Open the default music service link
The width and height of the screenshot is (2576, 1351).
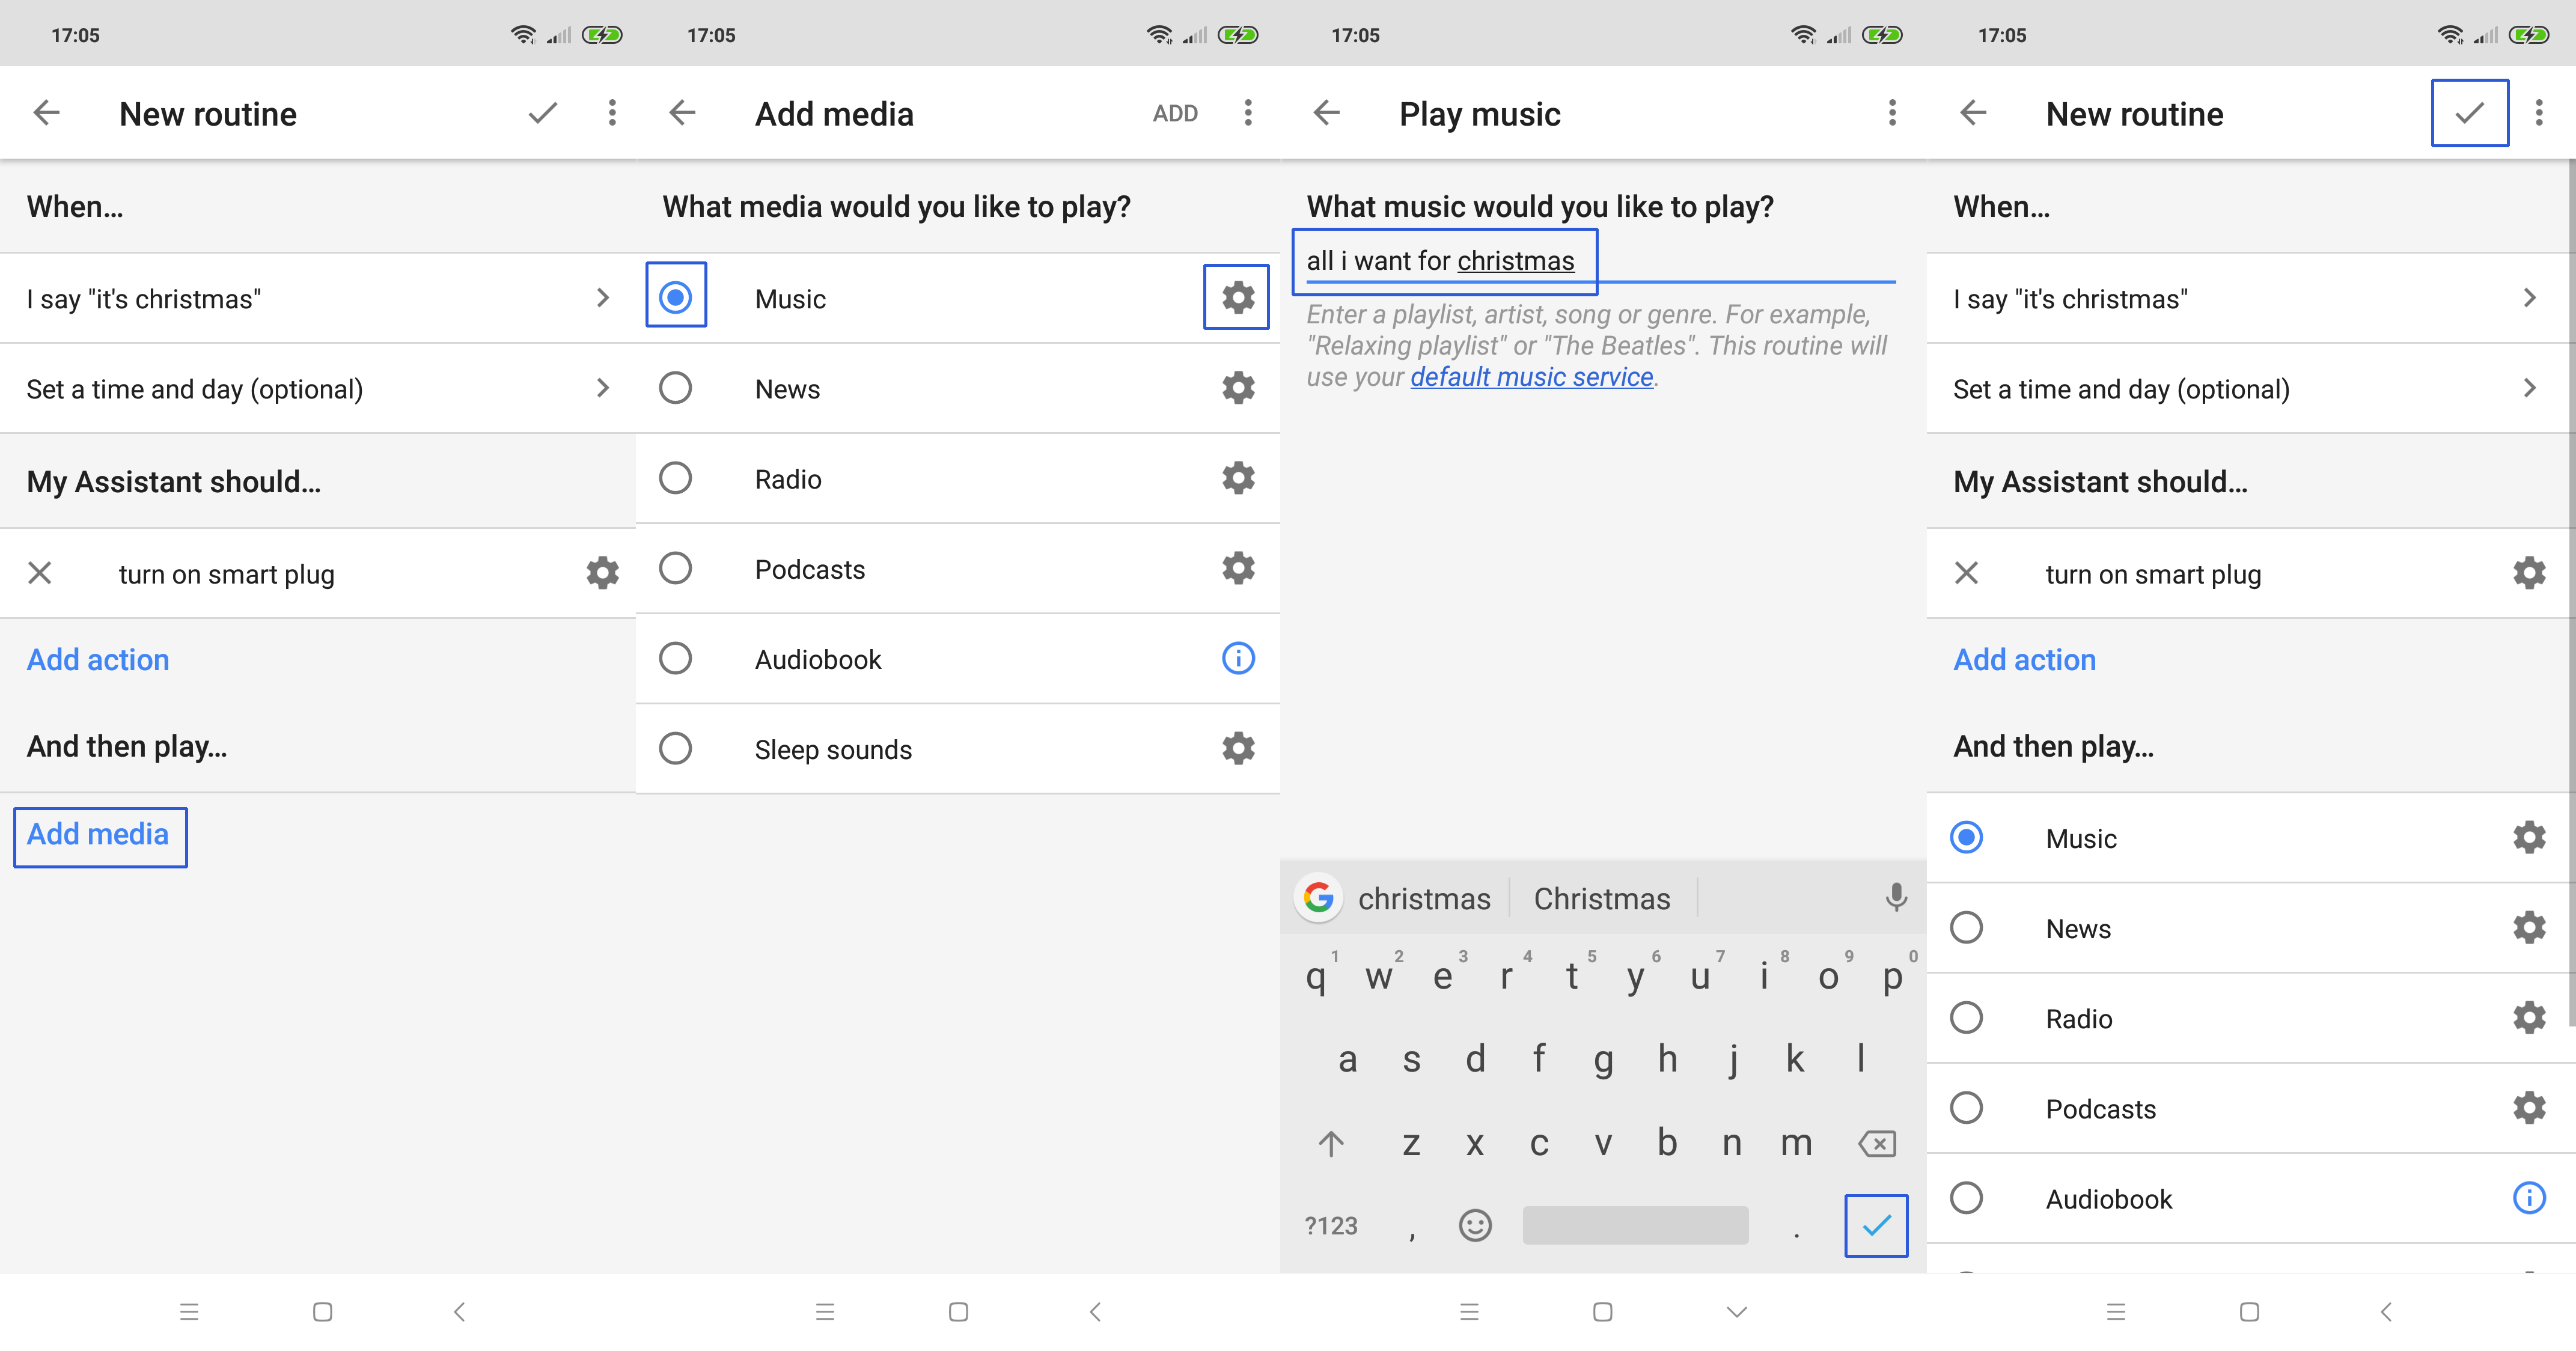(x=1532, y=377)
